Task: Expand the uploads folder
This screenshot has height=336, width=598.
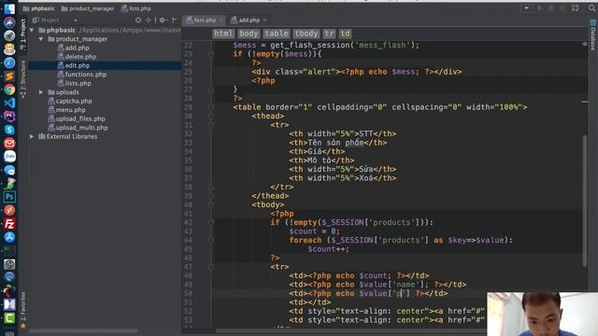Action: pos(41,92)
